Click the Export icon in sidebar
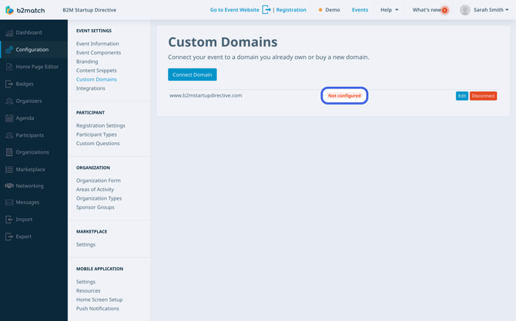 pos(9,237)
